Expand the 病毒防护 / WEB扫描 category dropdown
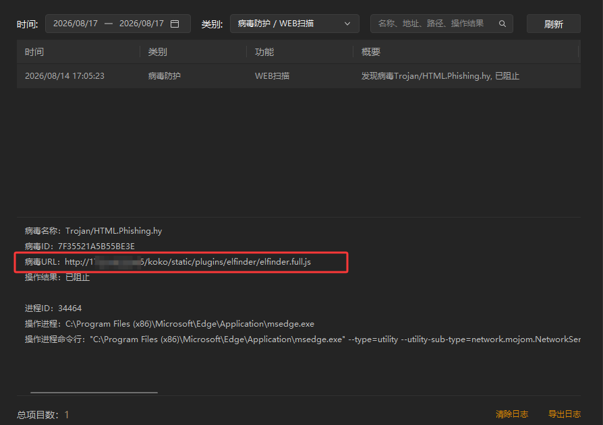Image resolution: width=603 pixels, height=425 pixels. point(295,24)
